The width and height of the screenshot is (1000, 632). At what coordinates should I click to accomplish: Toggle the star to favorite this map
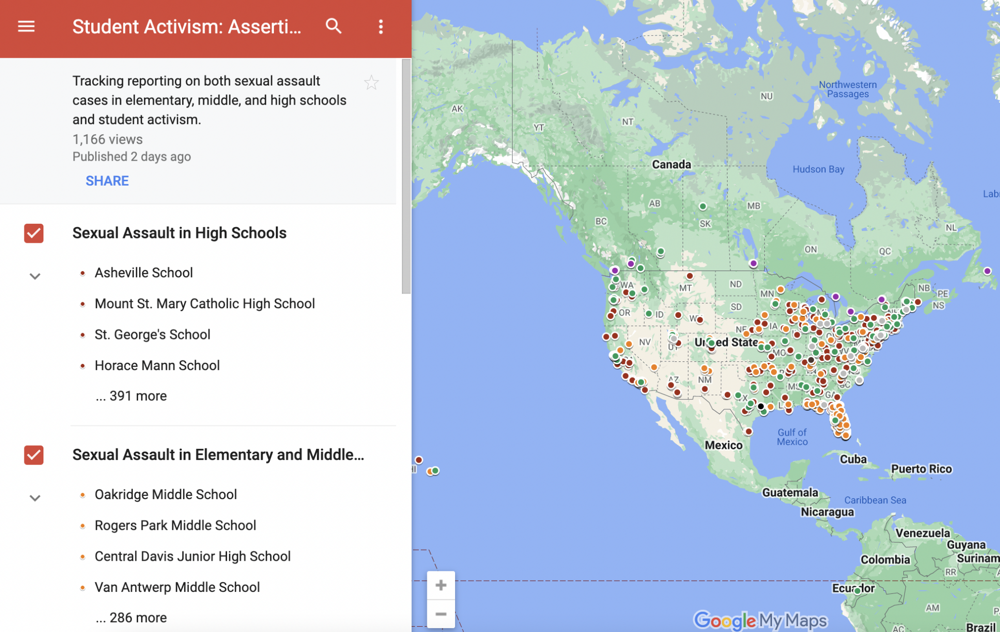point(371,83)
